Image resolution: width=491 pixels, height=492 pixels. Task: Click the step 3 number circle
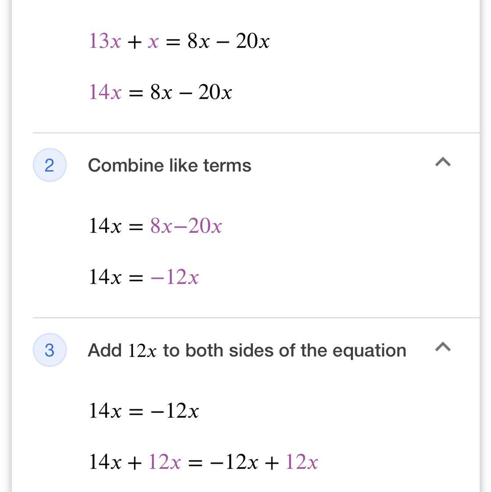point(50,350)
